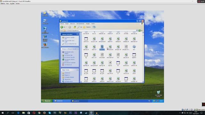
Task: Open the Sık Kullanılanlar menu
Action: click(80, 24)
